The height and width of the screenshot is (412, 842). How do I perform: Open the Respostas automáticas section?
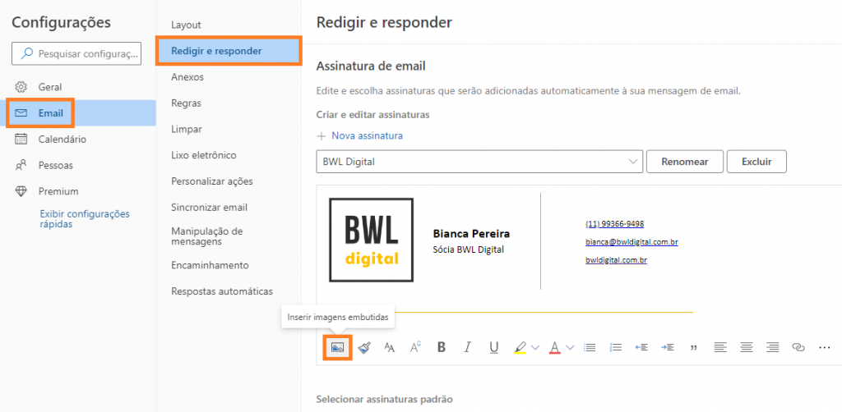(x=222, y=291)
